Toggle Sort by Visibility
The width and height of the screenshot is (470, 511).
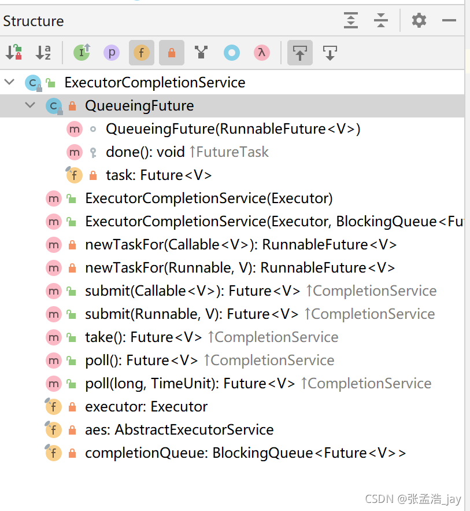(14, 53)
